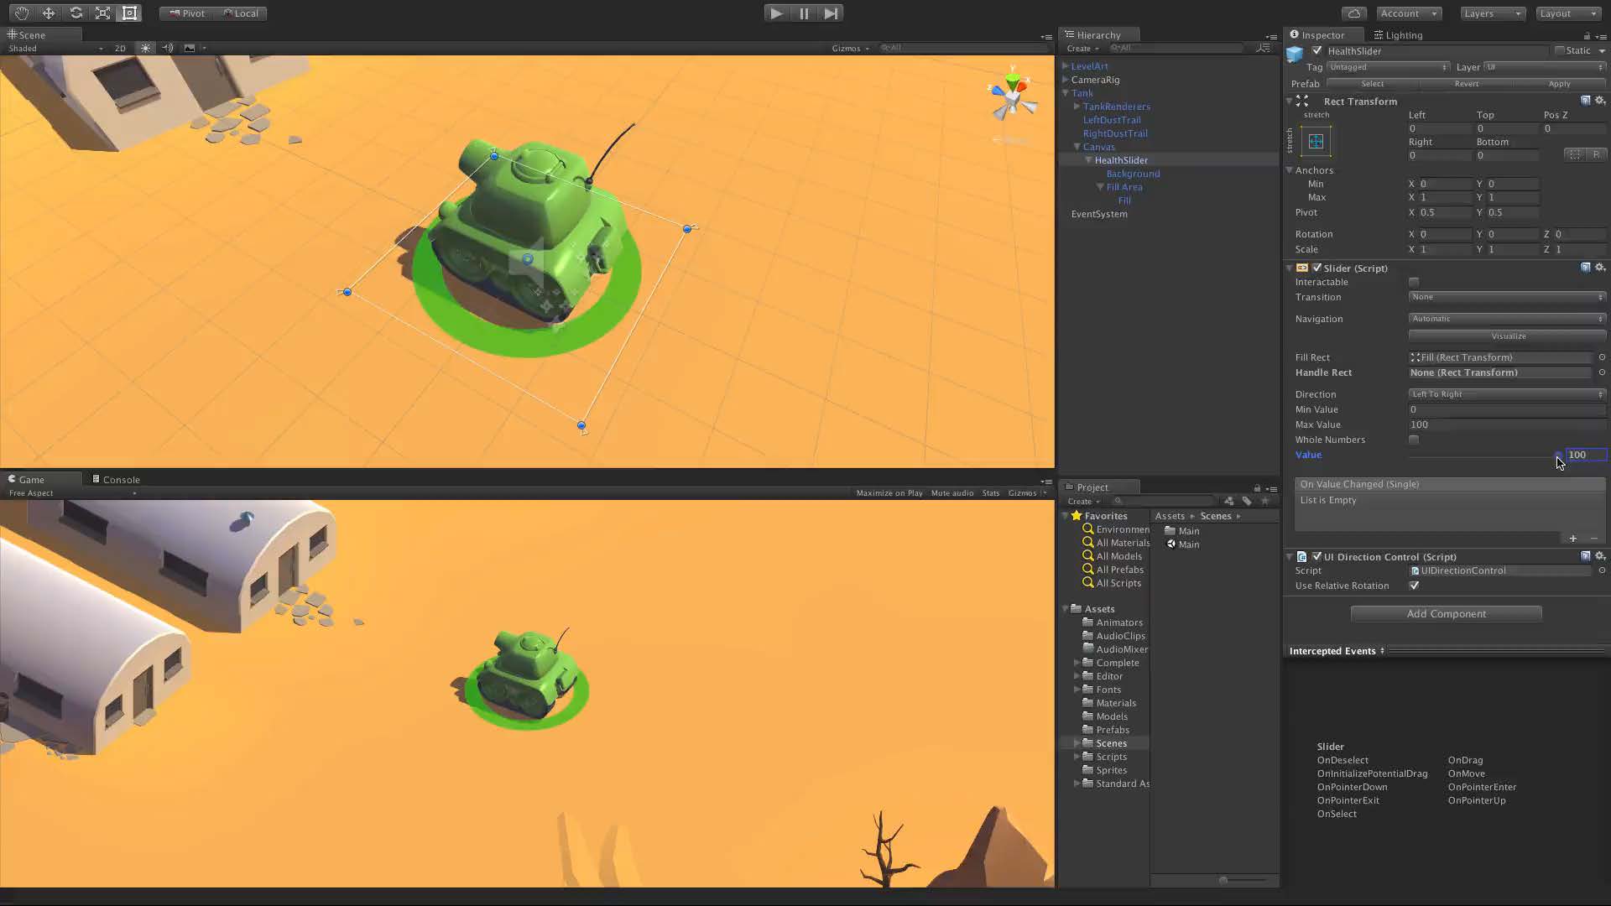Select the Rotate tool
The image size is (1611, 906).
click(x=76, y=13)
